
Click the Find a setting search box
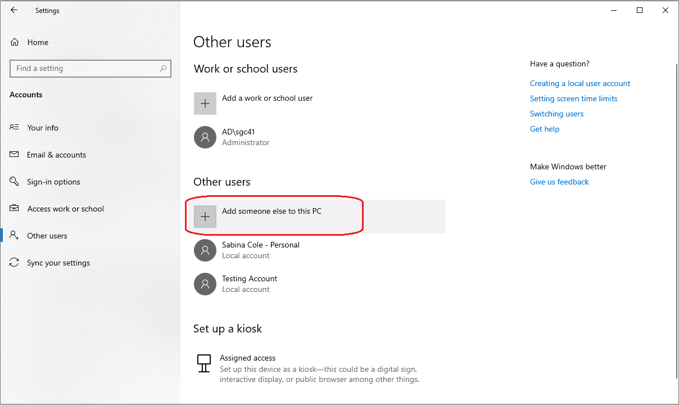click(84, 69)
